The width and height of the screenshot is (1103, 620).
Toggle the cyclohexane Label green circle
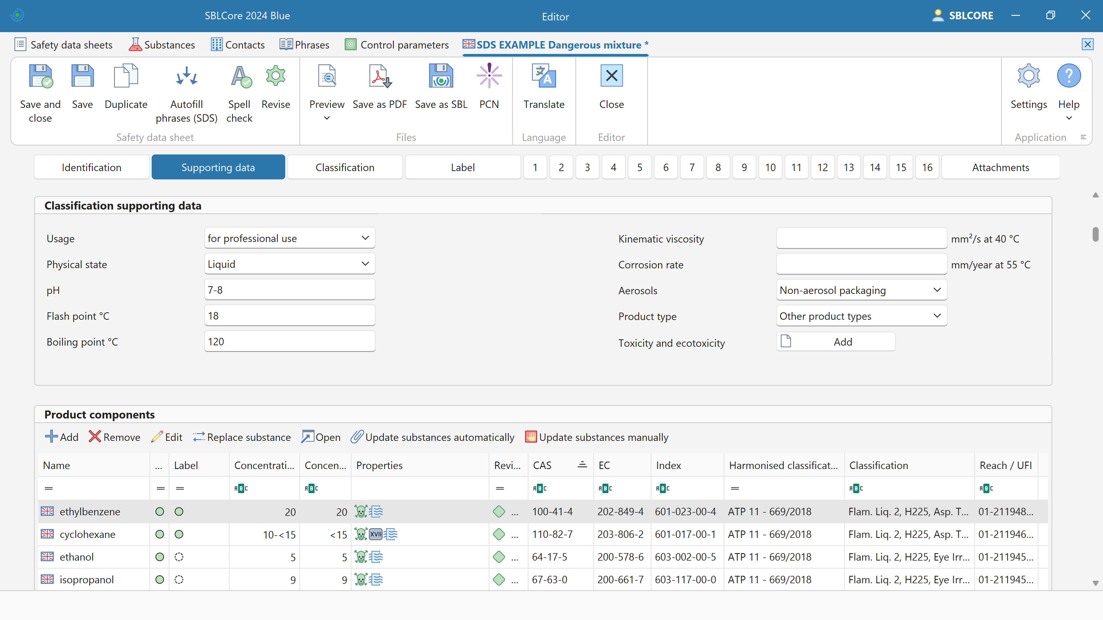(179, 534)
